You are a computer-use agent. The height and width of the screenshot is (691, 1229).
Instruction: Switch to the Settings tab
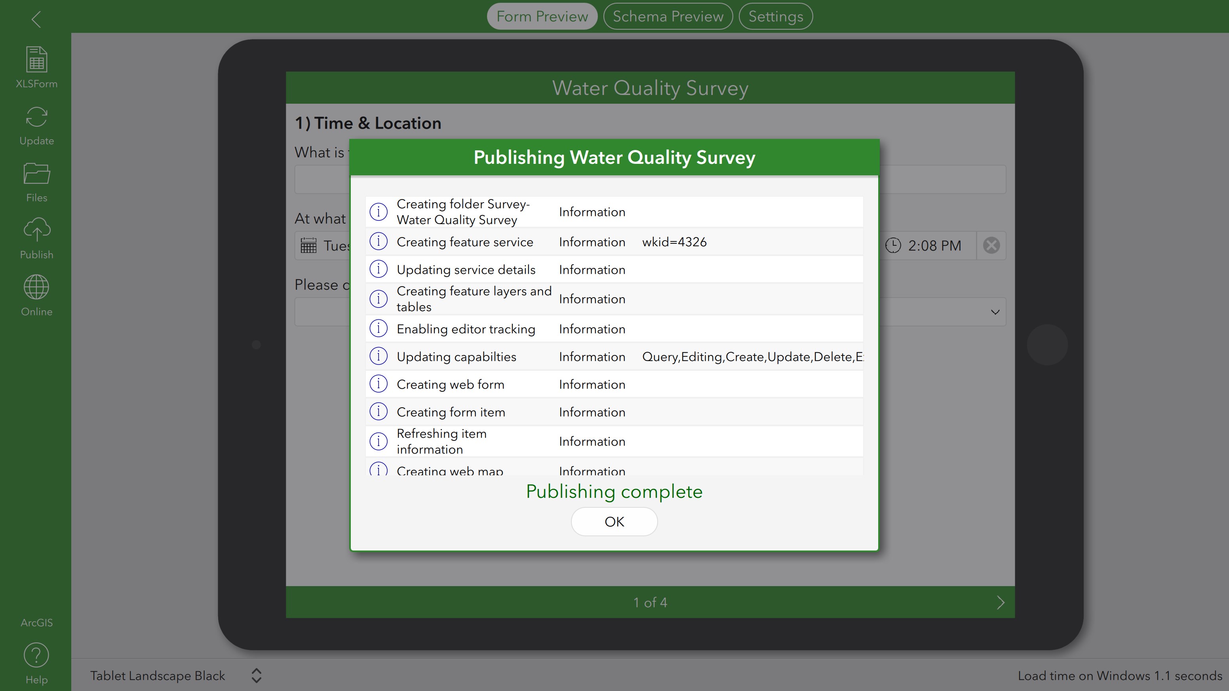775,17
